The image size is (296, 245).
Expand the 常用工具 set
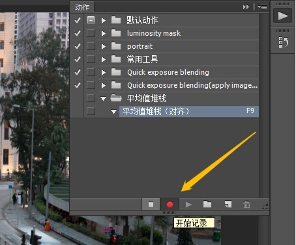[x=104, y=59]
